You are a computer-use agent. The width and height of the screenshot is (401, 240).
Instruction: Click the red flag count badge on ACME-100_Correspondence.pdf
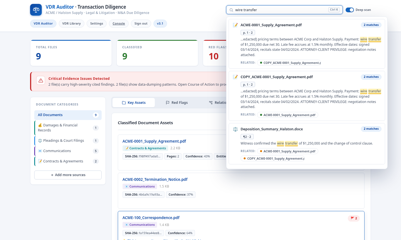[354, 218]
